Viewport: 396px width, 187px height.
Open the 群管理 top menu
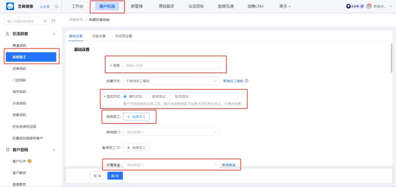137,7
